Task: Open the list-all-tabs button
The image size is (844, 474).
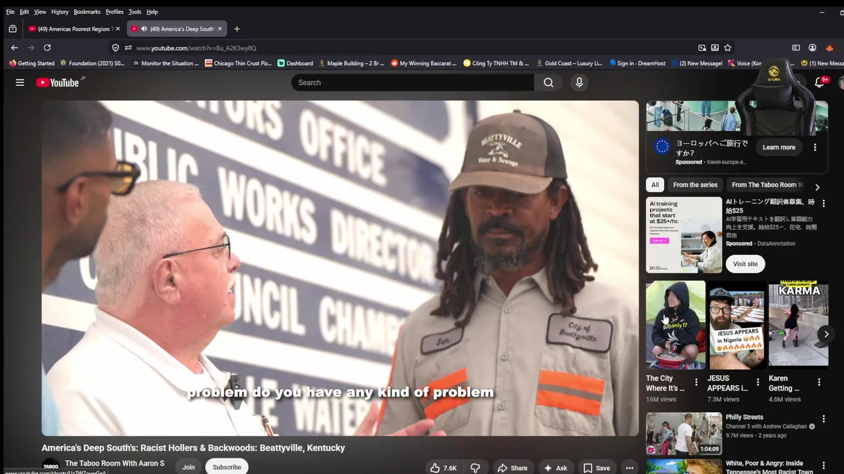Action: [x=13, y=29]
